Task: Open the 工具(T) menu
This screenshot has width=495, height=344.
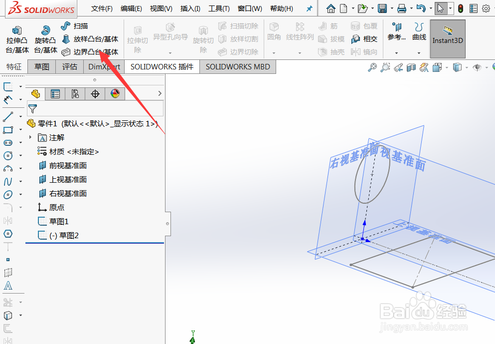Action: [219, 8]
